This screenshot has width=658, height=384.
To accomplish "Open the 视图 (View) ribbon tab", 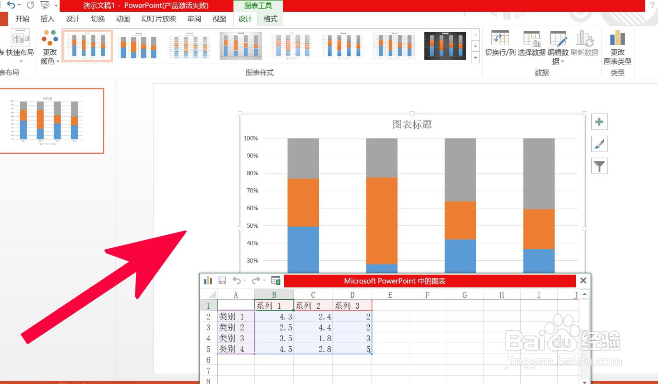I will pos(219,19).
